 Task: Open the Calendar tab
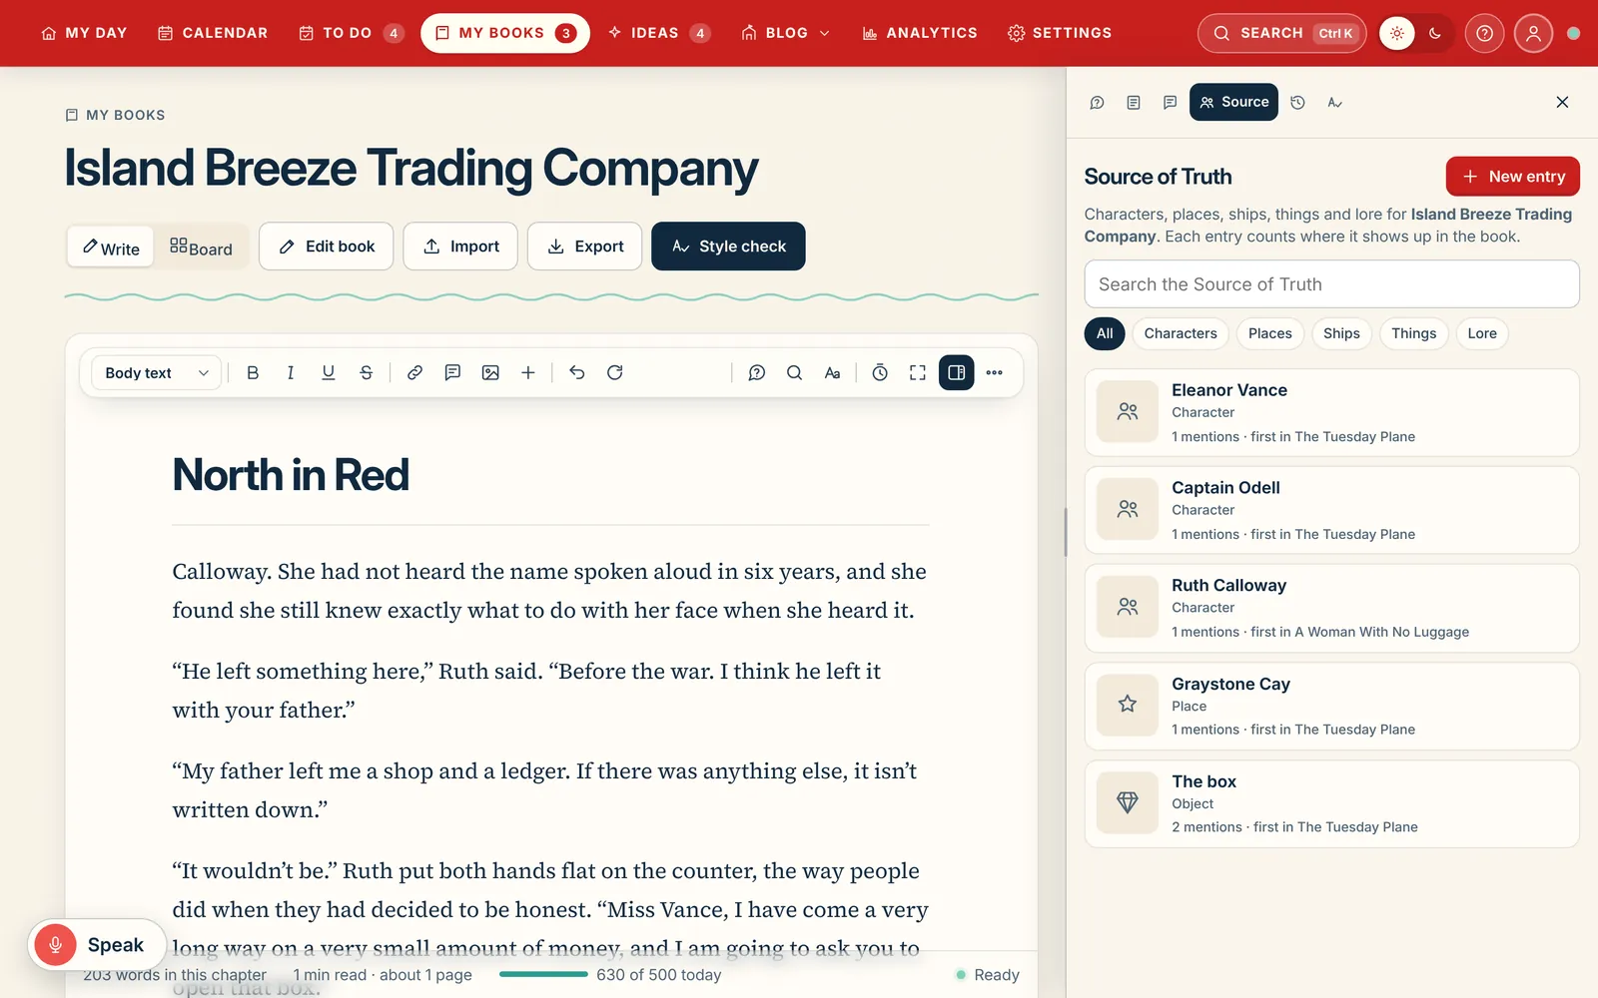pyautogui.click(x=213, y=33)
